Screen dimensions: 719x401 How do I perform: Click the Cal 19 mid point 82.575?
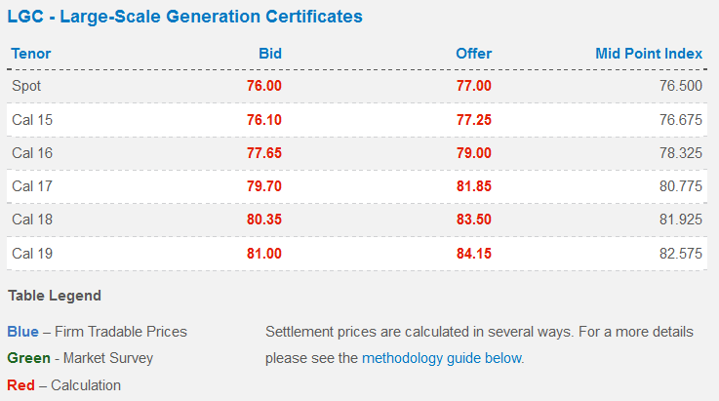(x=681, y=254)
